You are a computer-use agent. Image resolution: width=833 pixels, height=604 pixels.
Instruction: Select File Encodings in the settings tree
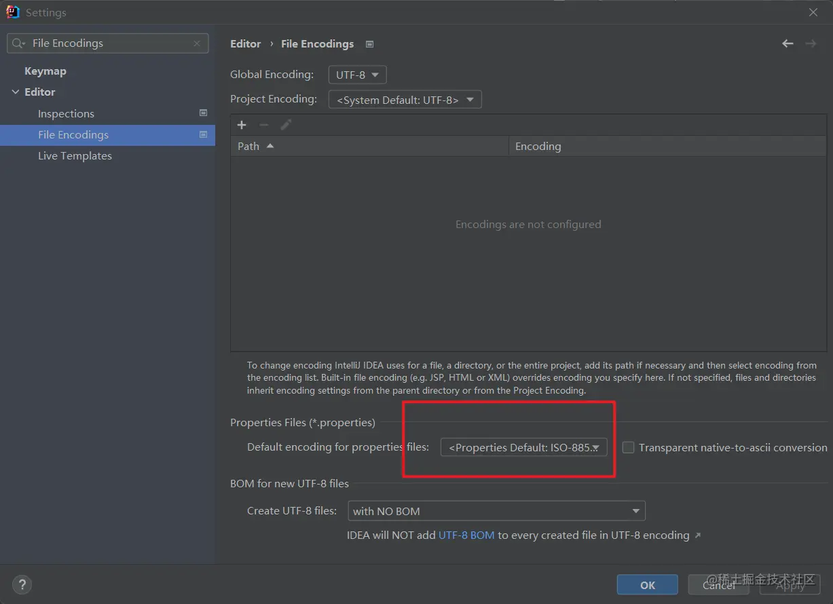click(x=107, y=134)
